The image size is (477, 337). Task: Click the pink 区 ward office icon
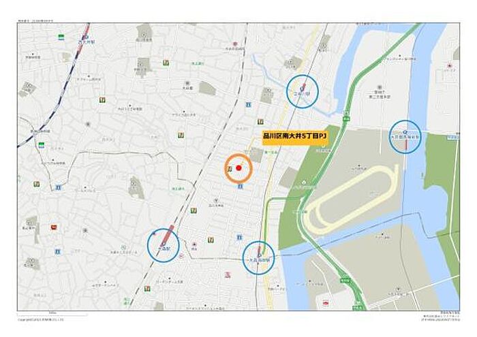point(228,275)
